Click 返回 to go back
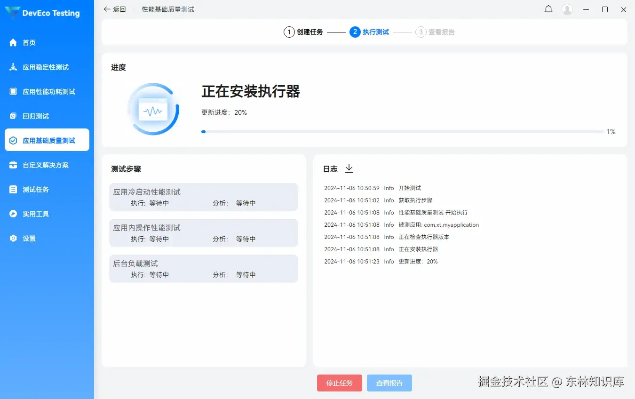 tap(119, 9)
